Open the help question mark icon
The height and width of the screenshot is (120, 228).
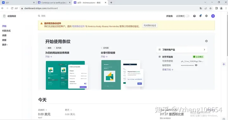pos(194,16)
